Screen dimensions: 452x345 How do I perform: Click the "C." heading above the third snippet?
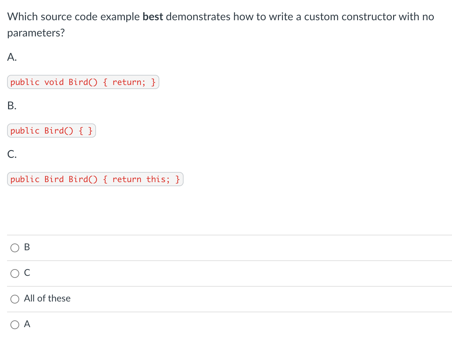(x=12, y=154)
